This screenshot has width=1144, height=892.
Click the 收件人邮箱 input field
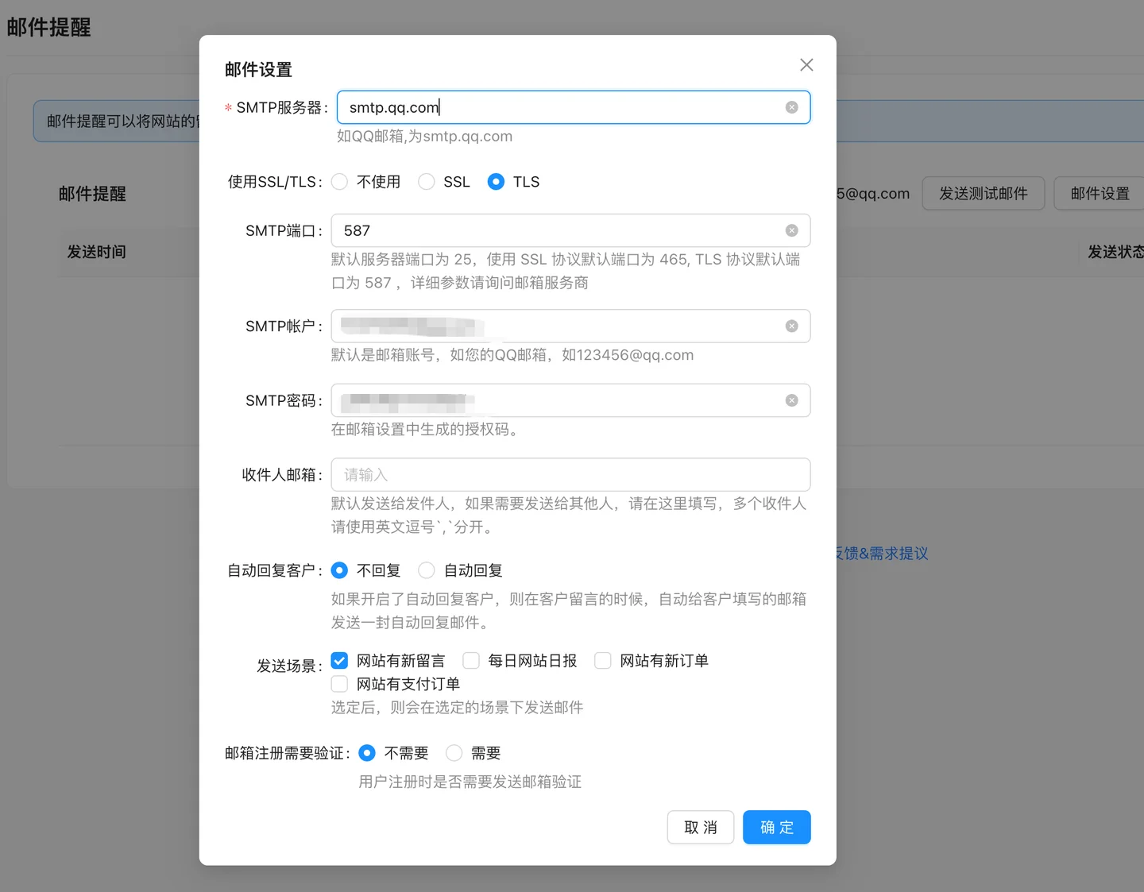coord(570,475)
